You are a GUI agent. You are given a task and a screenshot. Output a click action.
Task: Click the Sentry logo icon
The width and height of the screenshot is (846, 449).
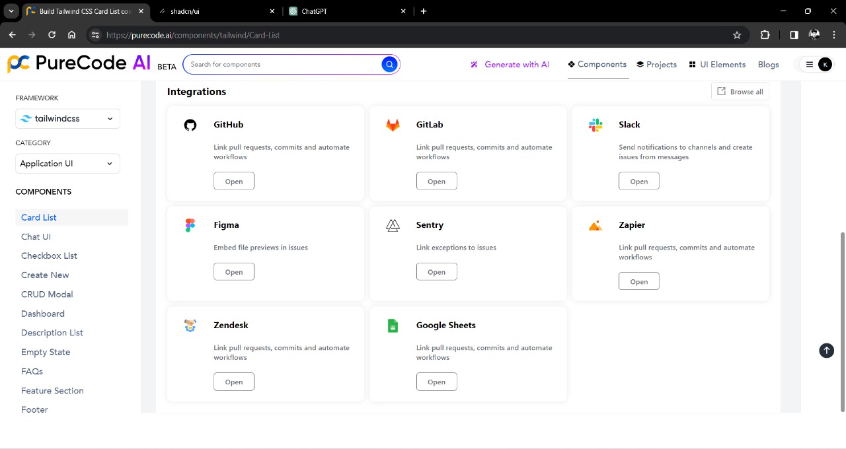[x=393, y=225]
